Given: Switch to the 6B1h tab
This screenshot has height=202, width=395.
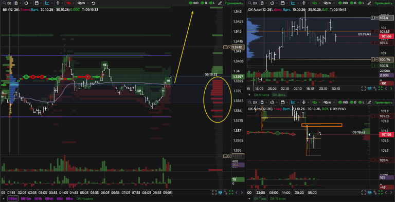Looking at the screenshot, I should point(38,198).
